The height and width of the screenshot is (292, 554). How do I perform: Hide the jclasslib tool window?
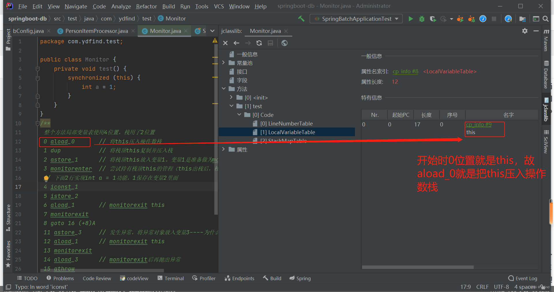coord(536,31)
